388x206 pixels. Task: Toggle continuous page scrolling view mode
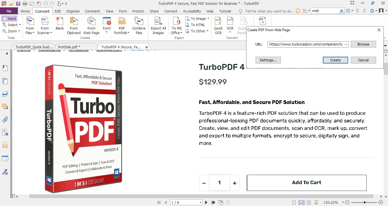click(301, 202)
